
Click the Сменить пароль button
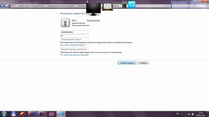point(127,63)
